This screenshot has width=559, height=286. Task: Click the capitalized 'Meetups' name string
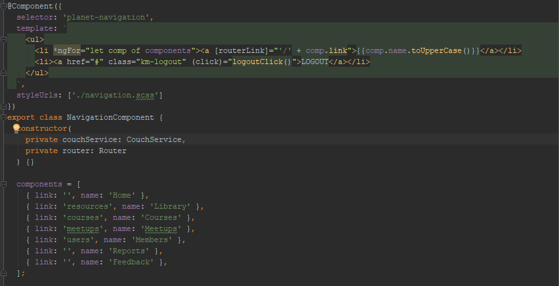click(x=161, y=228)
